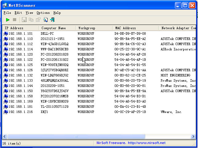The height and width of the screenshot is (148, 198).
Task: Click the horizontal scrollbar right arrow
Action: (x=193, y=136)
